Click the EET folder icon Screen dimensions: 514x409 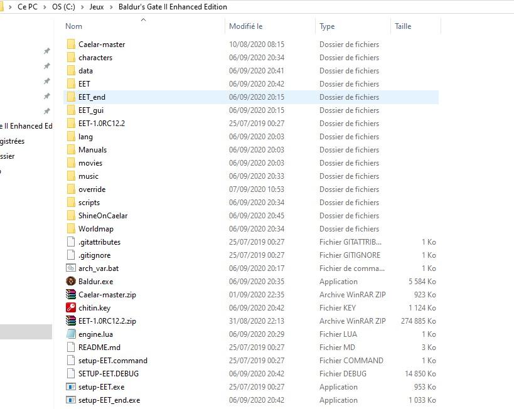[x=71, y=83]
